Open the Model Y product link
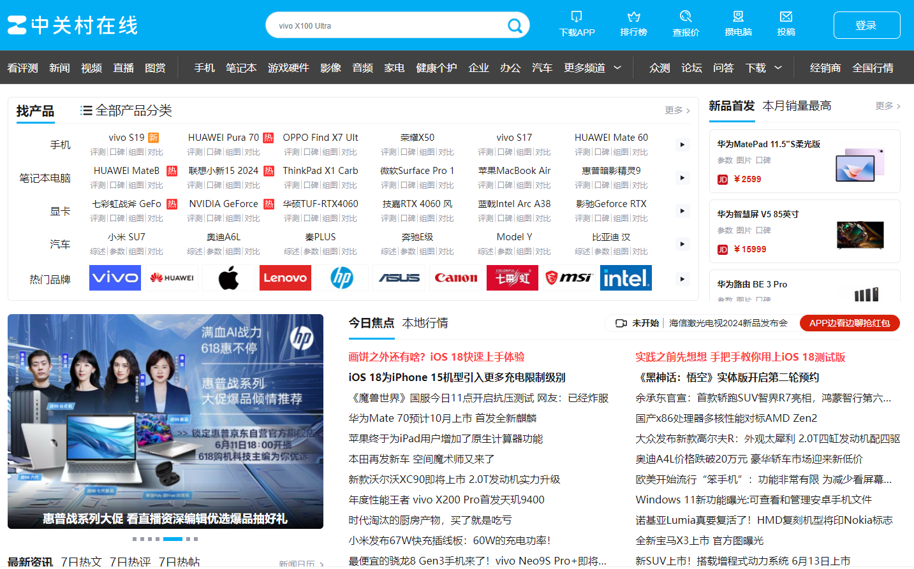The image size is (914, 569). (514, 237)
